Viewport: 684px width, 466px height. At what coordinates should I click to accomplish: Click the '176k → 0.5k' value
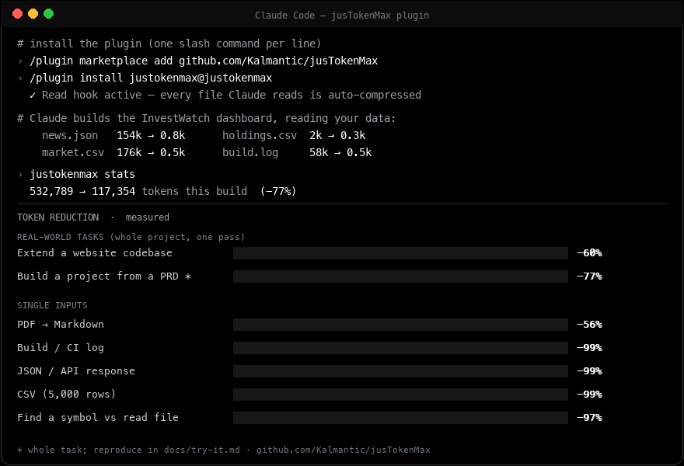point(151,152)
